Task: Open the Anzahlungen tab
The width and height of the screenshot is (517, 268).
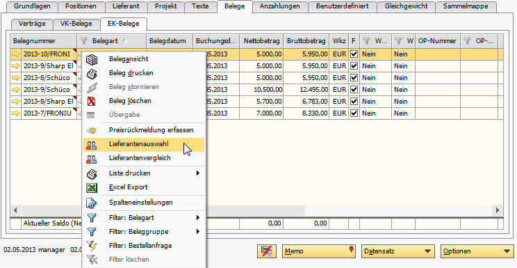Action: pos(279,6)
